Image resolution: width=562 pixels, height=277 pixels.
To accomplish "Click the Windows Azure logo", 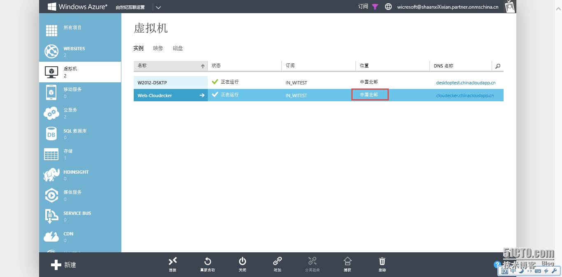I will pos(77,7).
